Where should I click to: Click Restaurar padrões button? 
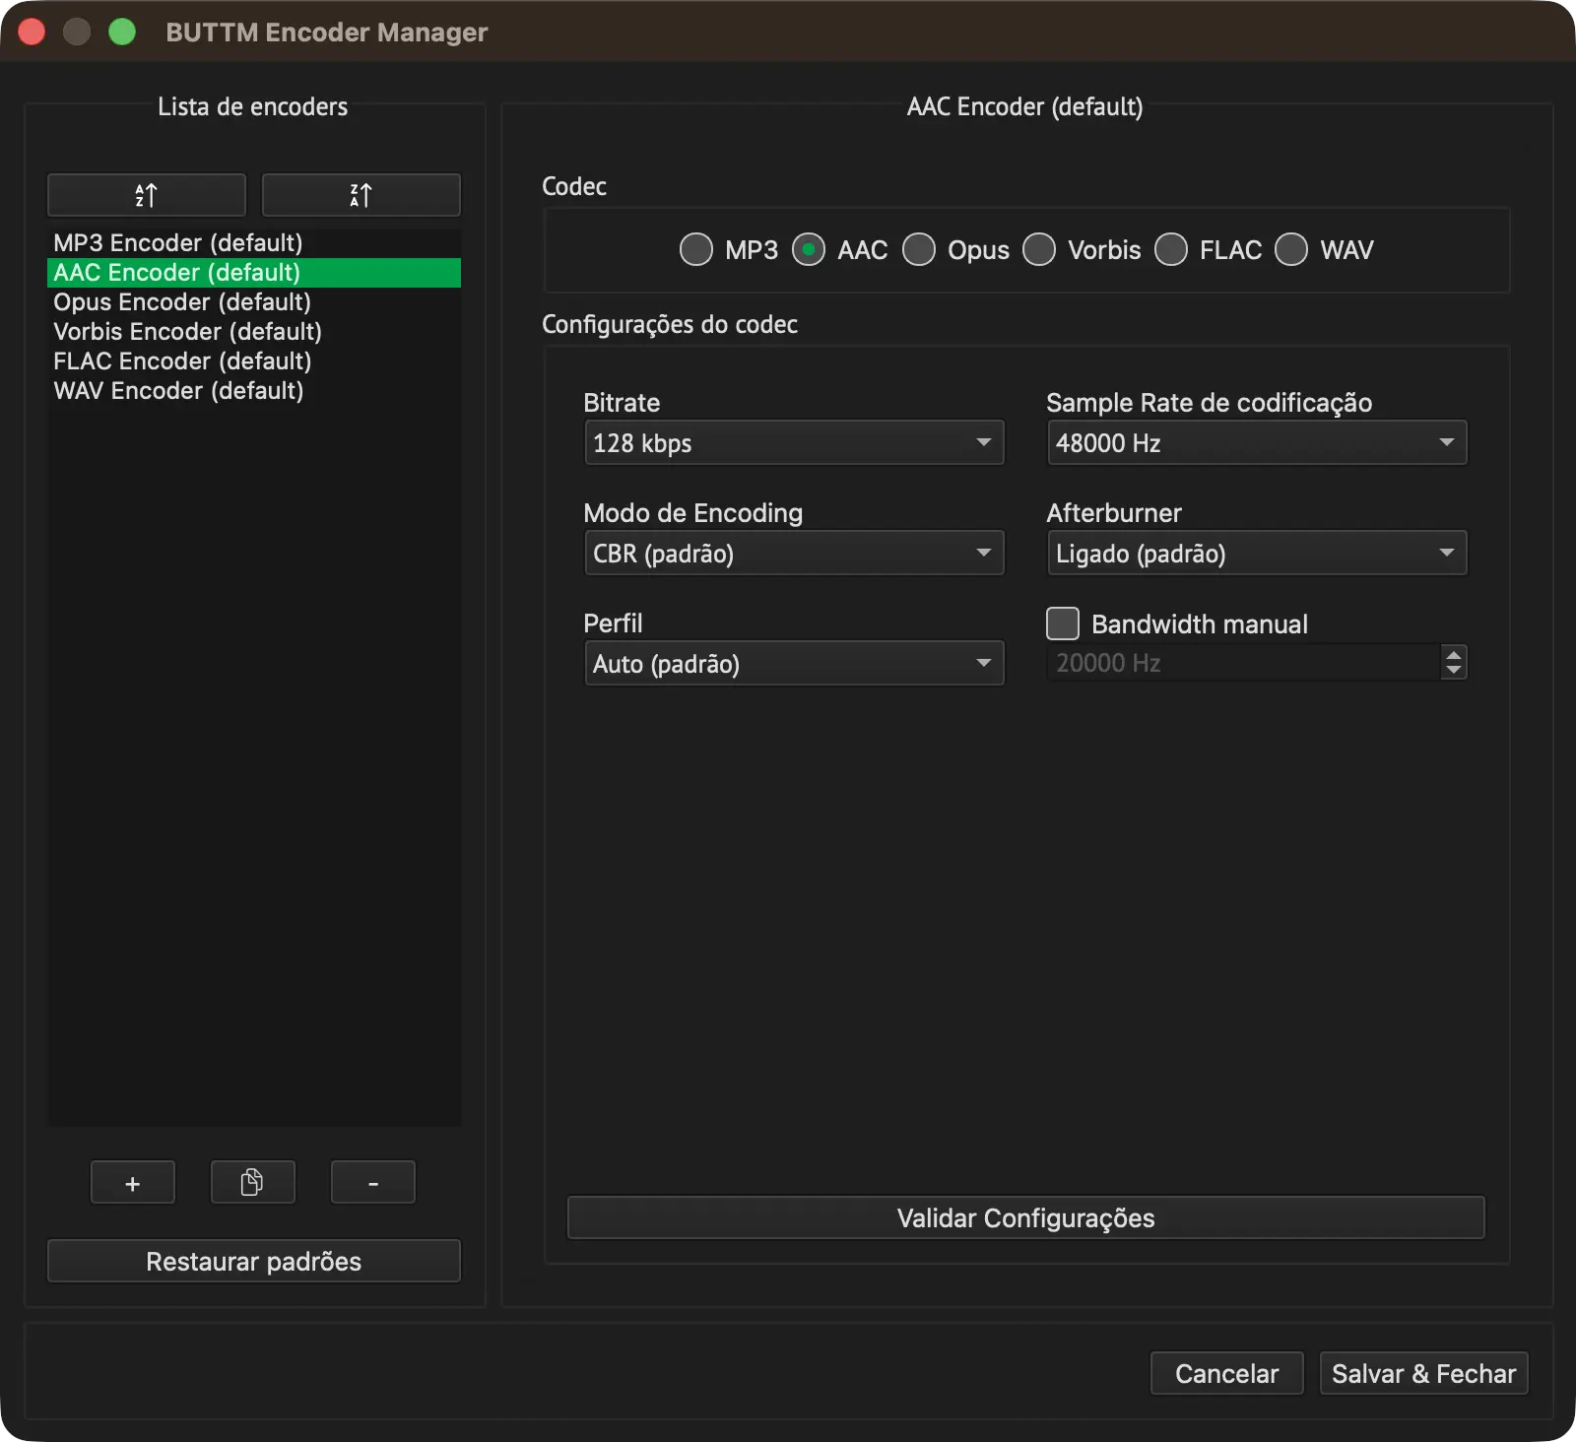click(x=254, y=1261)
